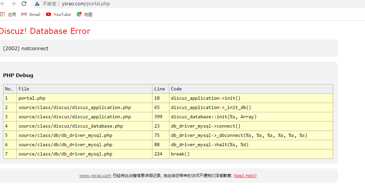Click db_driver_mysql->halt(%s, %d) code cell
365x195 pixels.
tap(251, 145)
